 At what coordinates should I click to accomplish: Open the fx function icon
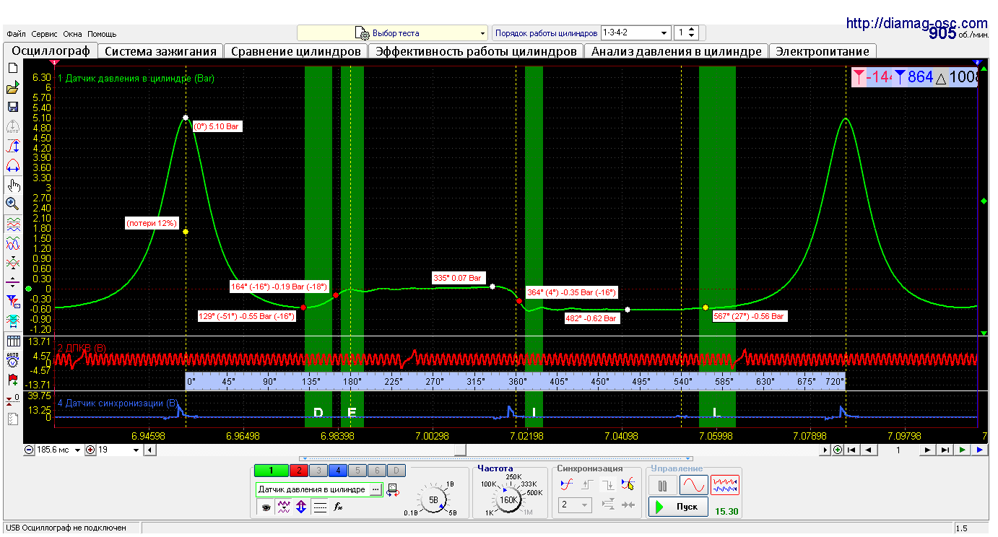tap(337, 507)
